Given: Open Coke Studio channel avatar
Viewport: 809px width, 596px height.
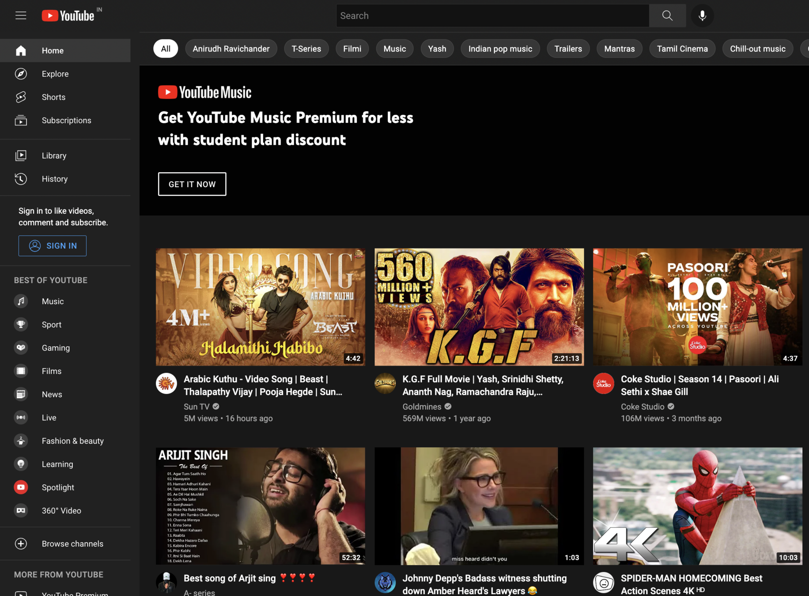Looking at the screenshot, I should (x=604, y=384).
